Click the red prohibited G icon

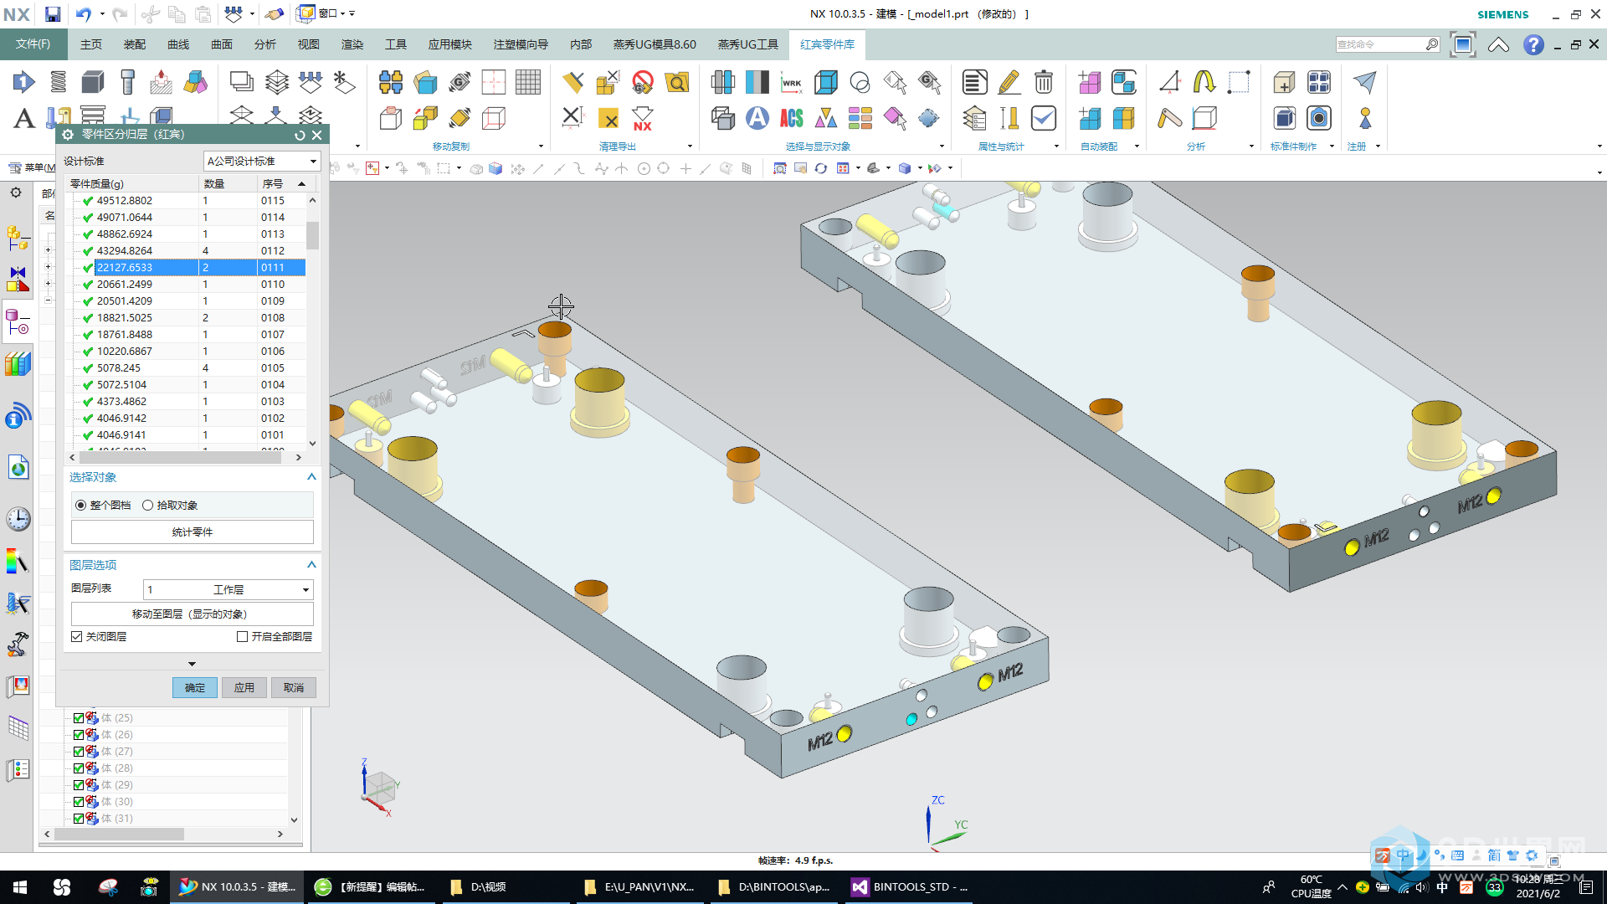(x=643, y=82)
